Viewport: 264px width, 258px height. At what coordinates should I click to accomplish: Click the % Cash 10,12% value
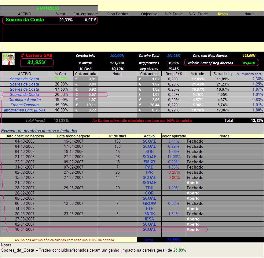click(117, 69)
